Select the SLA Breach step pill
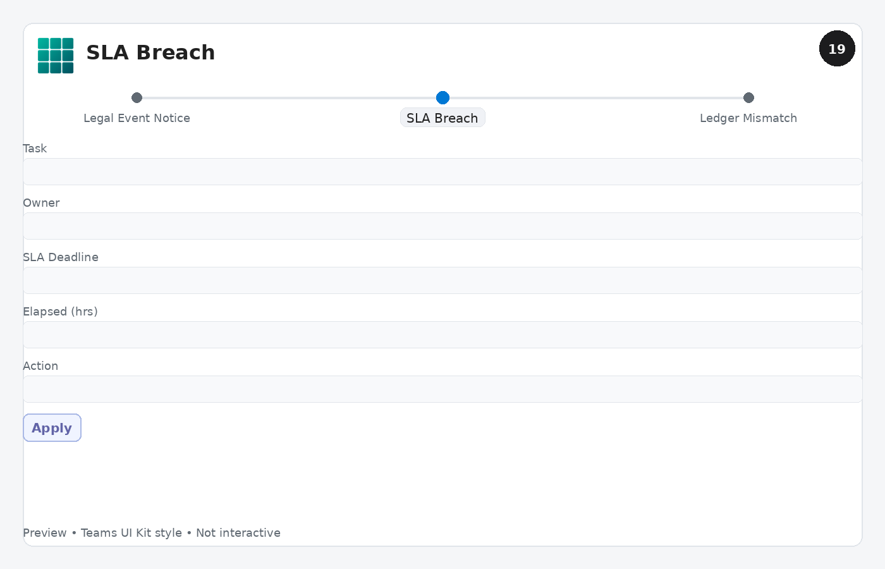Viewport: 885px width, 569px height. coord(442,118)
